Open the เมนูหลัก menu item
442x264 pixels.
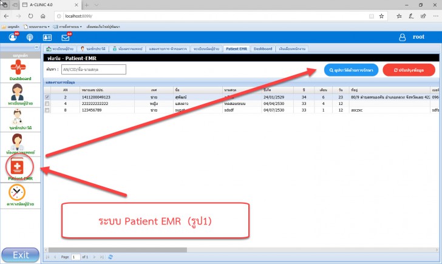pos(11,27)
